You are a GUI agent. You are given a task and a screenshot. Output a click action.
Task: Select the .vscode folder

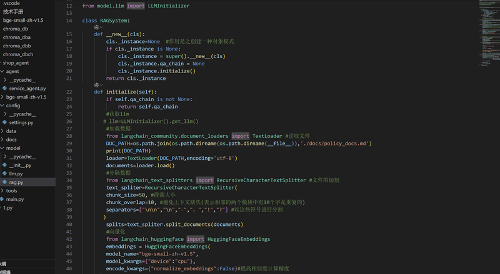[x=11, y=3]
